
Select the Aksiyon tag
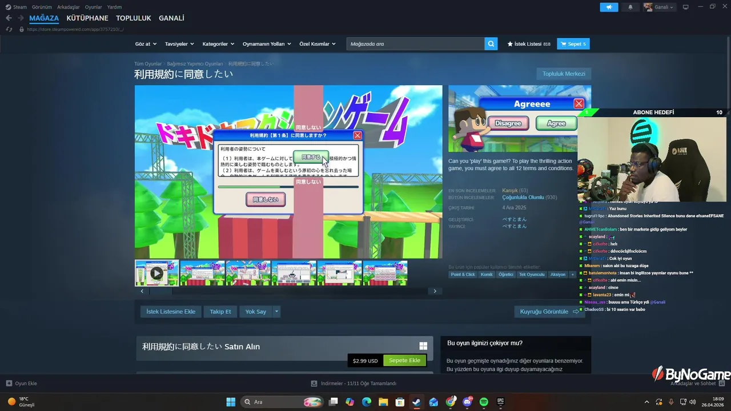(557, 275)
